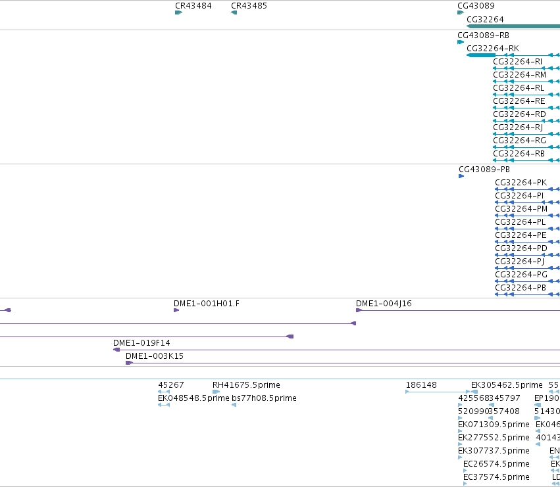Click the CG32264 gene label
Image resolution: width=560 pixels, height=487 pixels.
(x=486, y=20)
